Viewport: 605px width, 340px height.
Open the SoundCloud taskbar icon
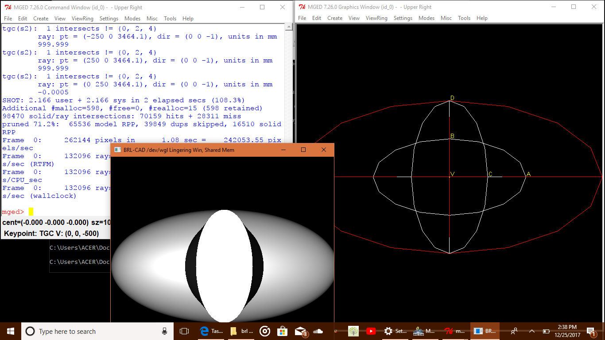tap(318, 331)
